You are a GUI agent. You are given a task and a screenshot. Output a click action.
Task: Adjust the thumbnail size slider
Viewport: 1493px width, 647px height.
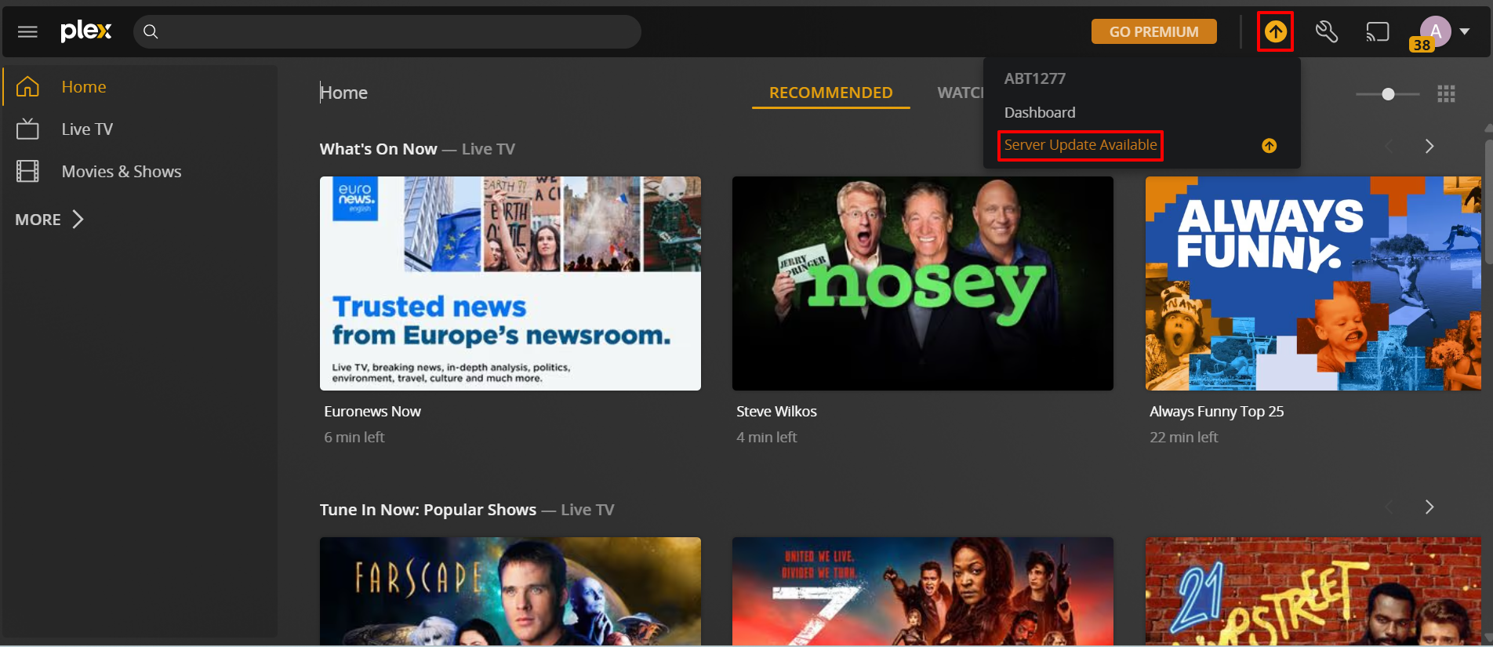[x=1388, y=94]
